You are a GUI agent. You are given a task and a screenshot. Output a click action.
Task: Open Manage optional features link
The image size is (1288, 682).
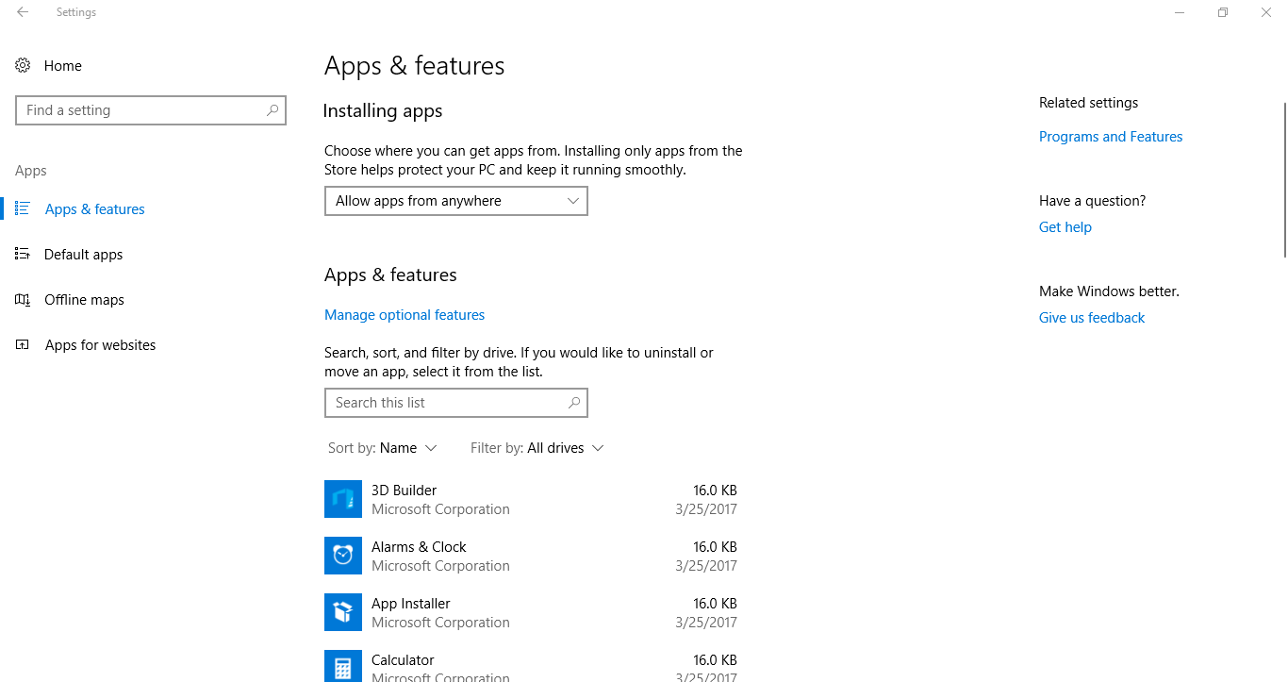coord(405,315)
